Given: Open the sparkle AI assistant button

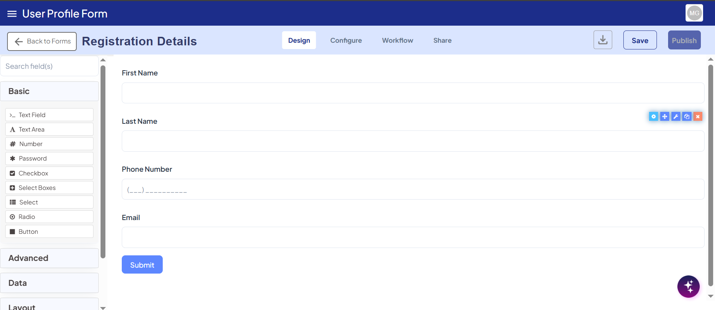Looking at the screenshot, I should [688, 287].
